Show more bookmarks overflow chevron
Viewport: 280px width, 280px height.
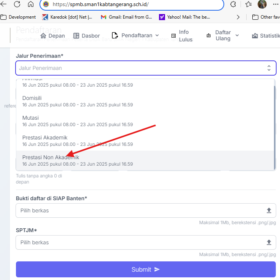(238, 17)
